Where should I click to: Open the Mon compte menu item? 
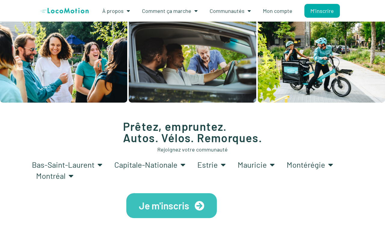[278, 11]
